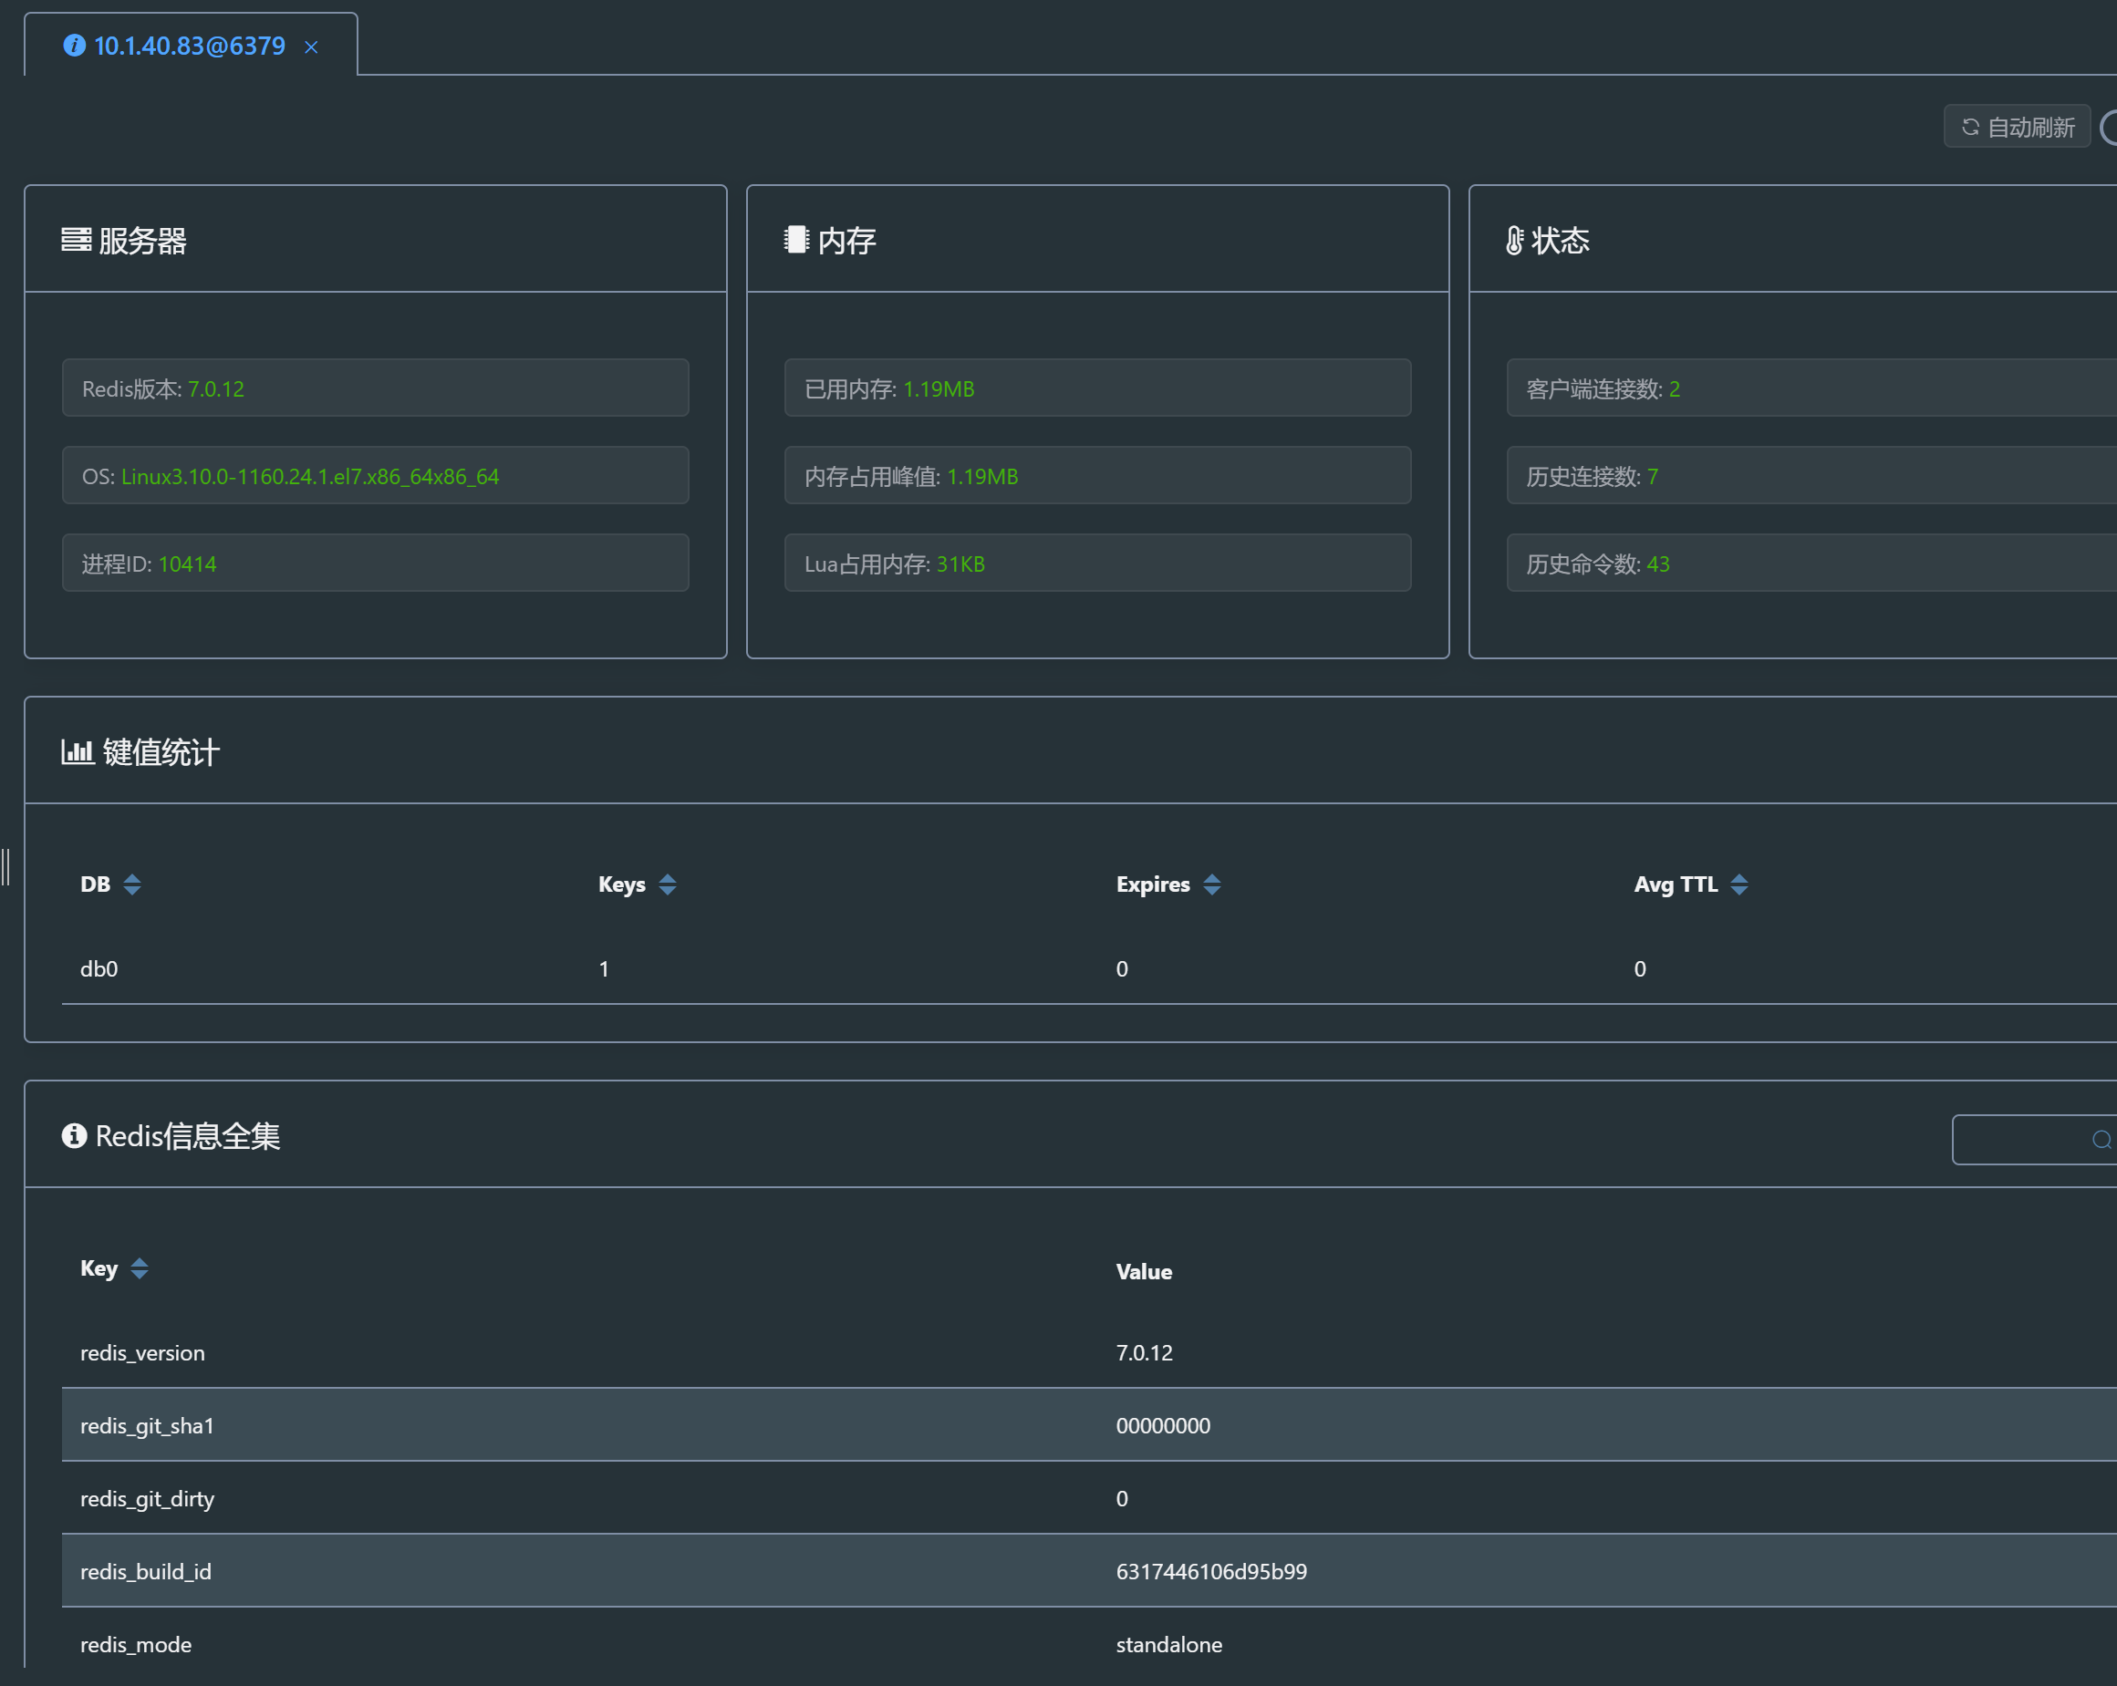Close the 10.1.40.83@6379 tab

311,47
